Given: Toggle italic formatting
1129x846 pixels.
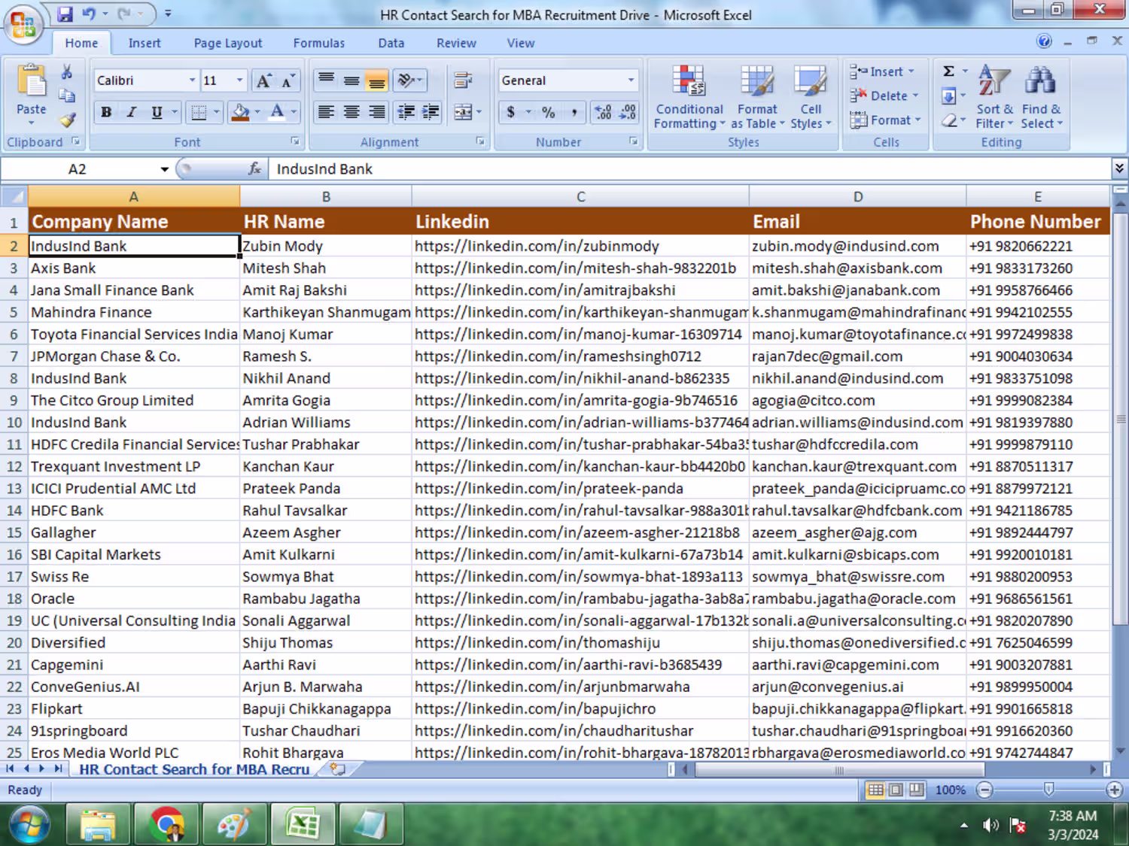Looking at the screenshot, I should [132, 113].
